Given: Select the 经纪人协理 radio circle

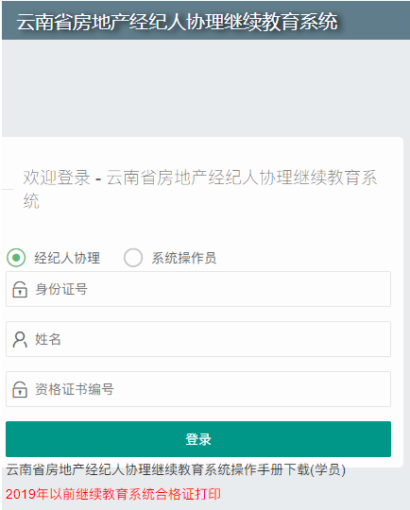Looking at the screenshot, I should click(16, 258).
